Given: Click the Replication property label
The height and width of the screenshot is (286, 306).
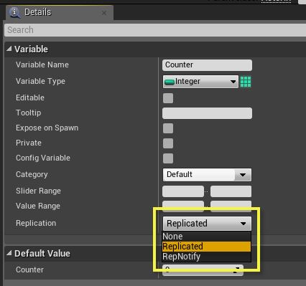Looking at the screenshot, I should pos(36,223).
